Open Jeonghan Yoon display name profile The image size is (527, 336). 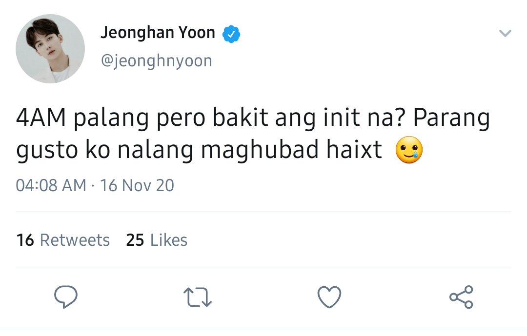(158, 33)
